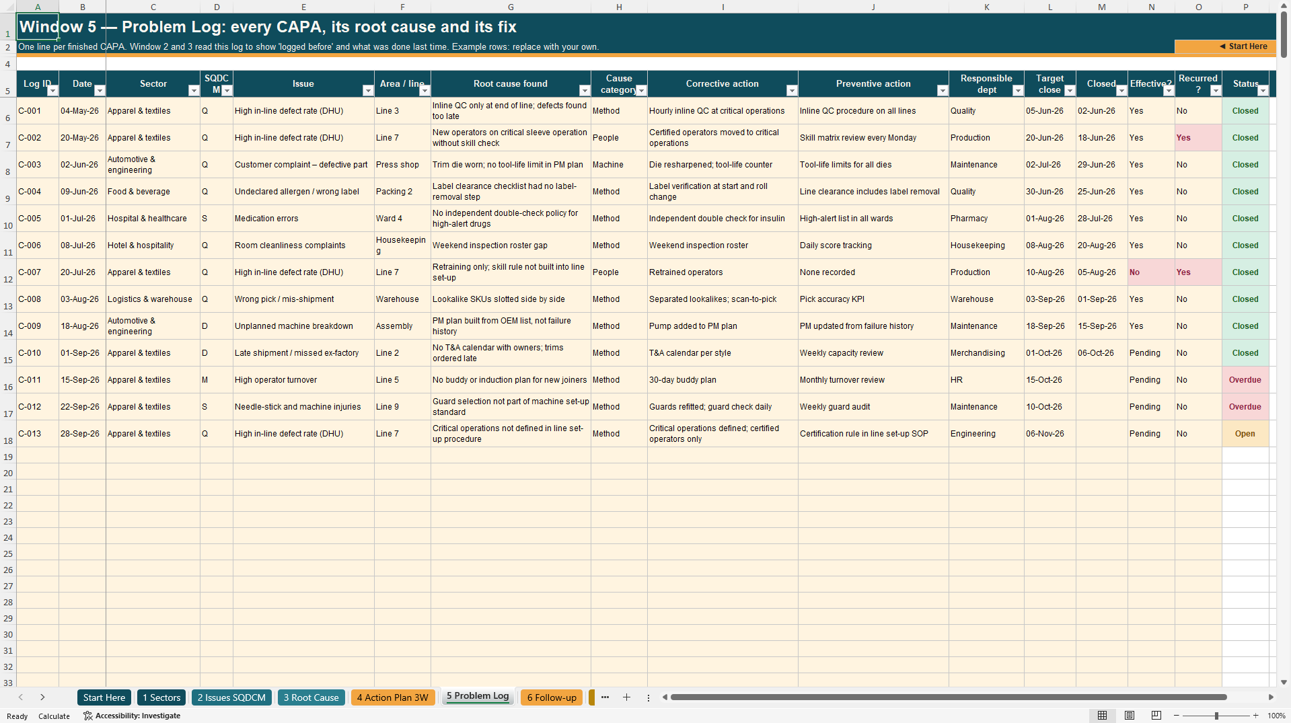Click the horizontal scrollbar thumb
Viewport: 1291px width, 723px height.
tap(949, 697)
